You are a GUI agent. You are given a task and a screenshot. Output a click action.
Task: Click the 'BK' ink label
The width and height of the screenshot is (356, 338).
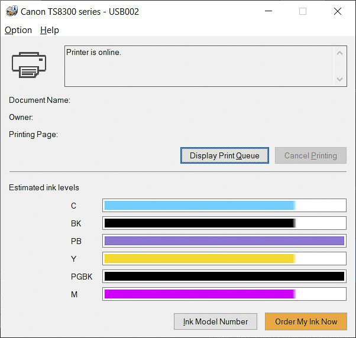coord(76,223)
